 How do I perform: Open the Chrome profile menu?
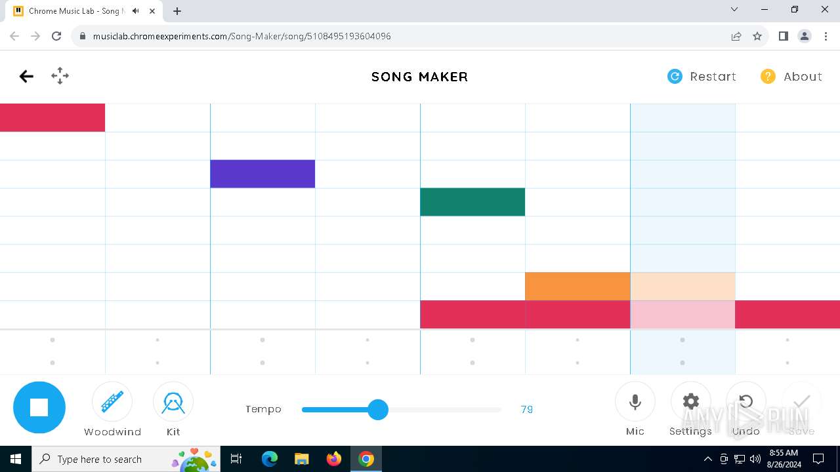point(805,36)
